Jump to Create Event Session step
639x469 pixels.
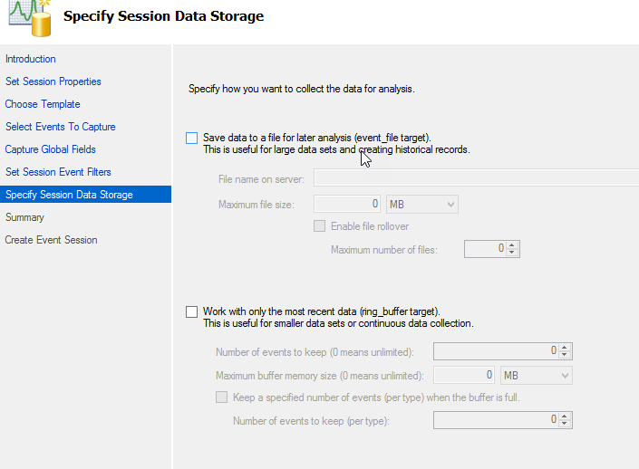pos(52,240)
